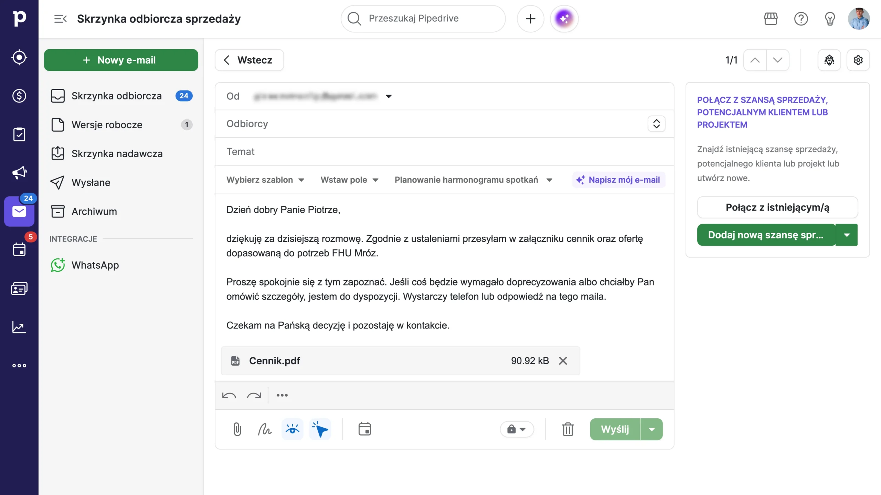Go back with Wstecz button
Viewport: 881px width, 495px height.
(250, 60)
